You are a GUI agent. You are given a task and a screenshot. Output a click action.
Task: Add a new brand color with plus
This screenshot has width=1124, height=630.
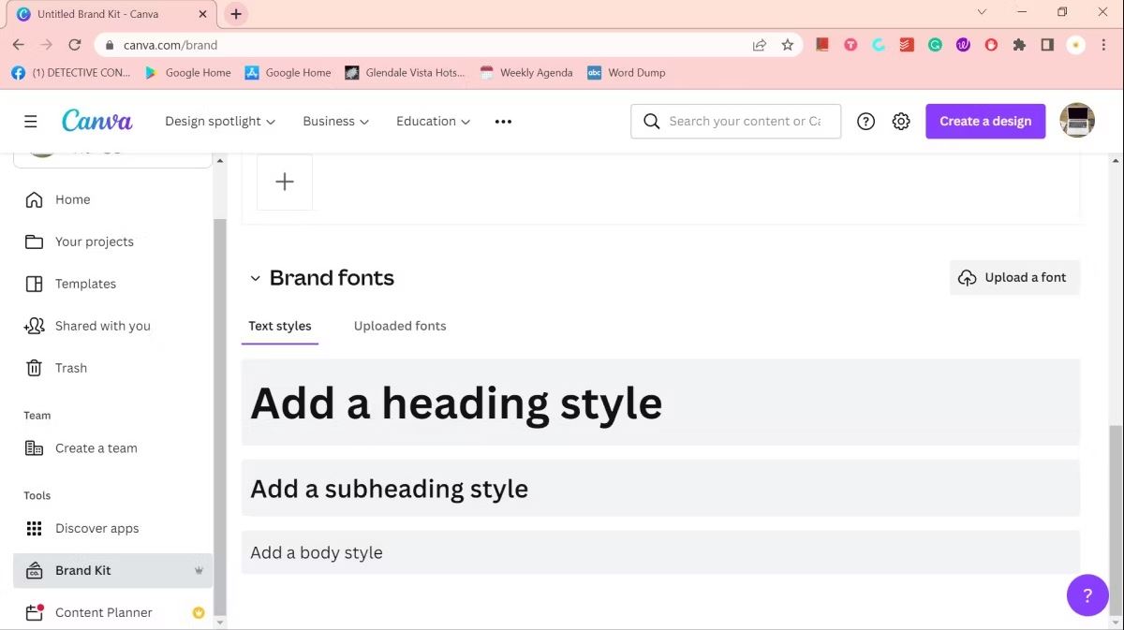click(285, 182)
